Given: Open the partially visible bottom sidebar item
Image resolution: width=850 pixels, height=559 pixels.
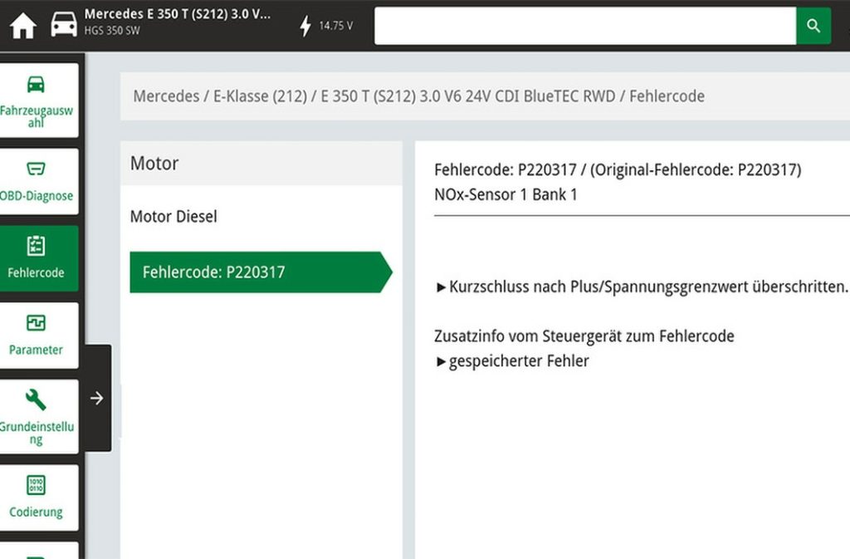Looking at the screenshot, I should [37, 551].
